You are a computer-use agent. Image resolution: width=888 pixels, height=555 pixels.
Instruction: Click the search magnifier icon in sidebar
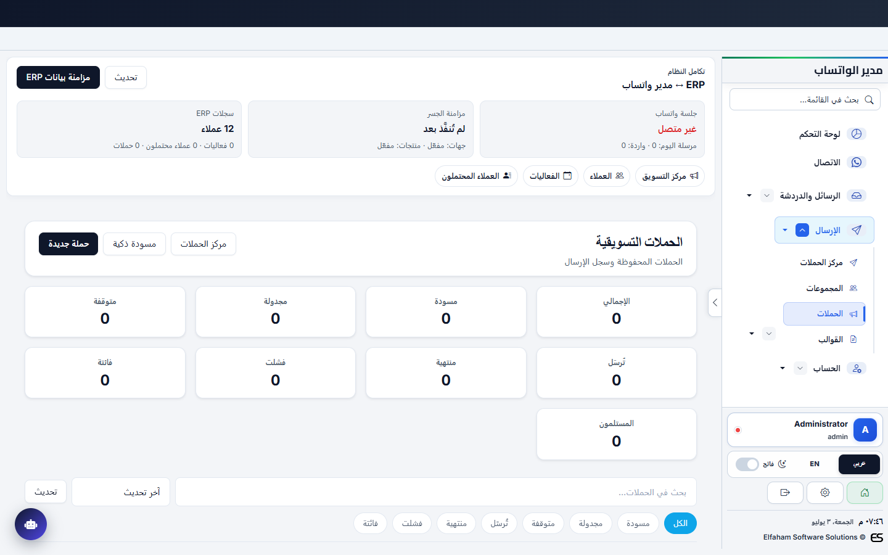point(869,100)
